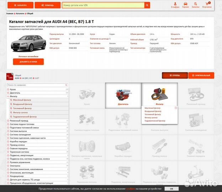Collapse the Фильтр tree category
The height and width of the screenshot is (192, 222).
8,96
